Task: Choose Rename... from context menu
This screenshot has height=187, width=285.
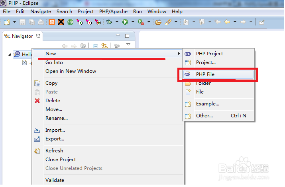Action: point(57,118)
